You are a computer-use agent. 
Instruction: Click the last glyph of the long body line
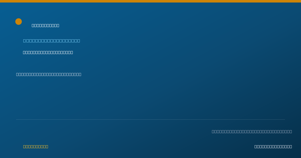coord(80,74)
